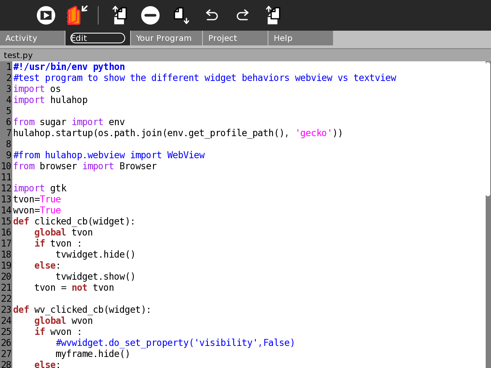
Task: Click the editor's vertical scrollbar handle
Action: 488,129
